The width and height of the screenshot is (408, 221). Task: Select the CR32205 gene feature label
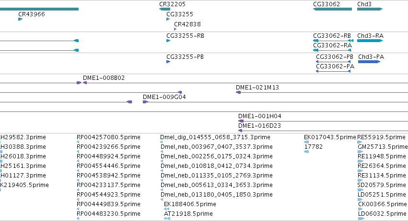172,4
